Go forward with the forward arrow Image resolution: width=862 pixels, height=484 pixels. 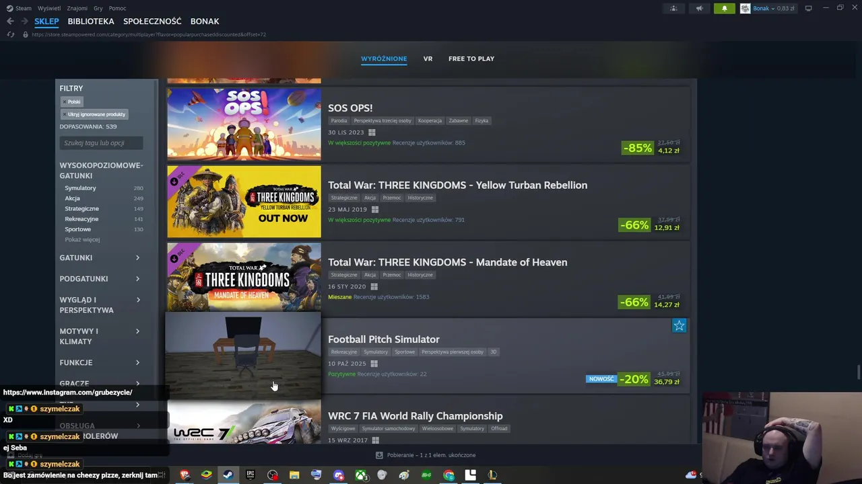pyautogui.click(x=24, y=22)
